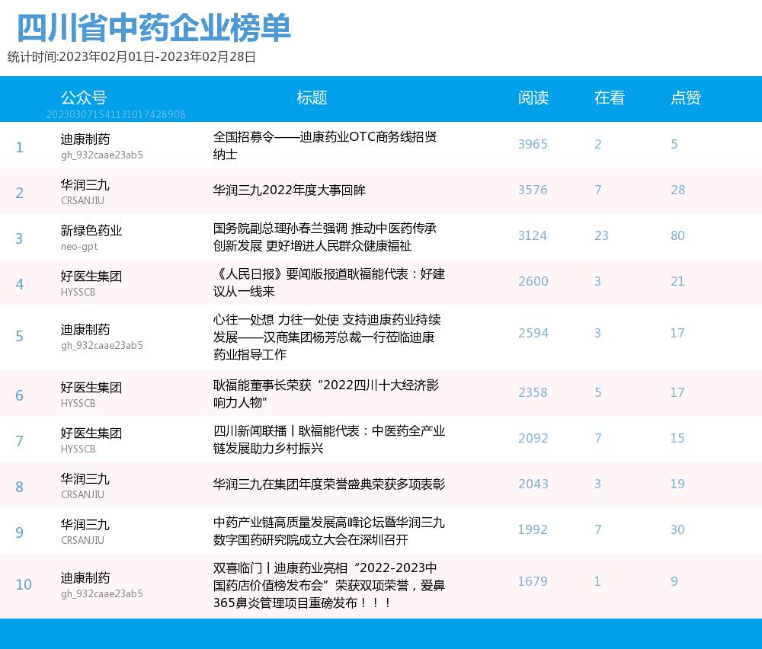Click the 点赞 column header
Viewport: 762px width, 649px height.
(x=684, y=98)
